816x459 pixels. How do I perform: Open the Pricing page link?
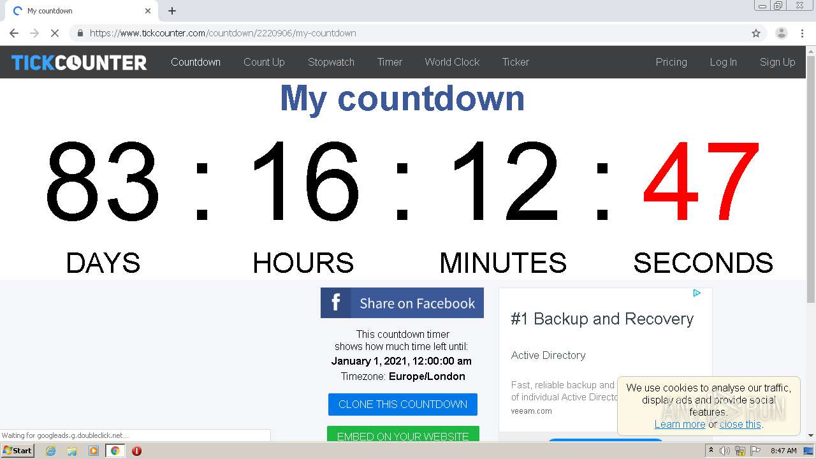point(671,62)
